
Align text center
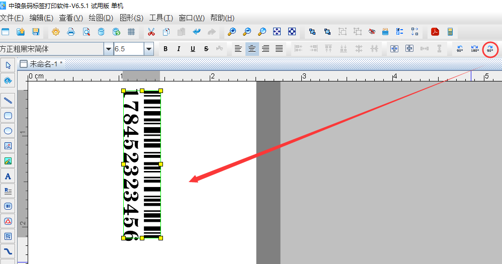click(252, 49)
